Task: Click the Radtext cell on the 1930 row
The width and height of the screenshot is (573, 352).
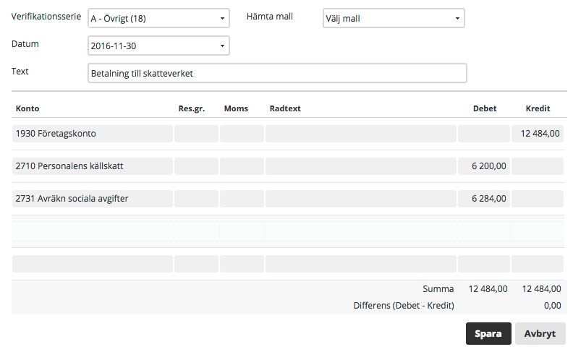Action: tap(361, 134)
